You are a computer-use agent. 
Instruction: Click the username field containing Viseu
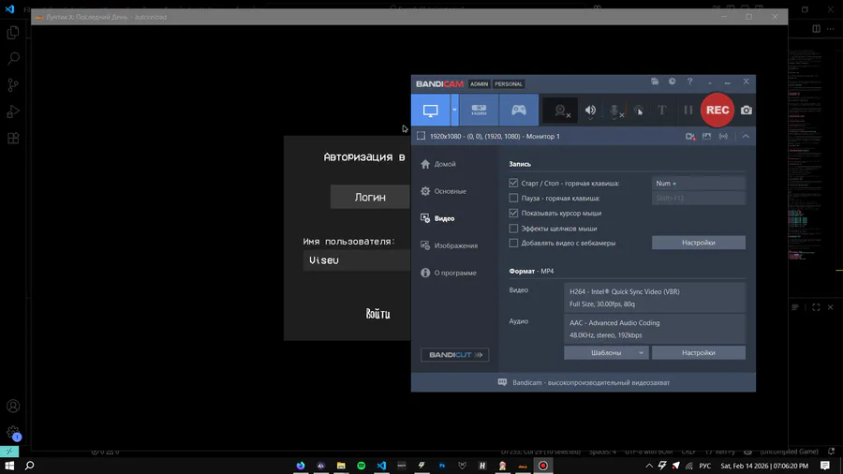click(x=357, y=260)
